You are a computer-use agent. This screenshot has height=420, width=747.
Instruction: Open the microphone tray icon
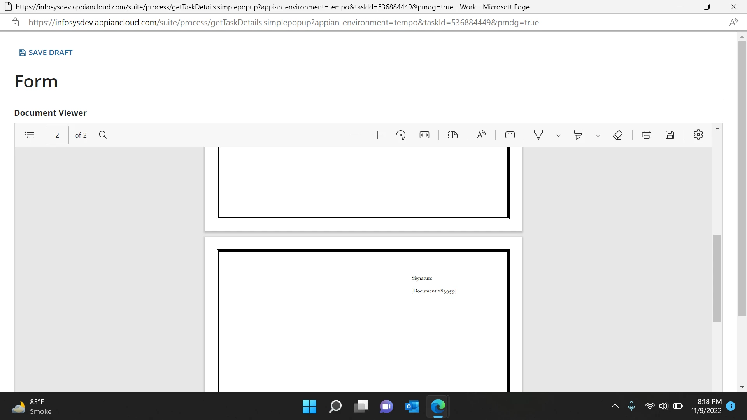(631, 406)
